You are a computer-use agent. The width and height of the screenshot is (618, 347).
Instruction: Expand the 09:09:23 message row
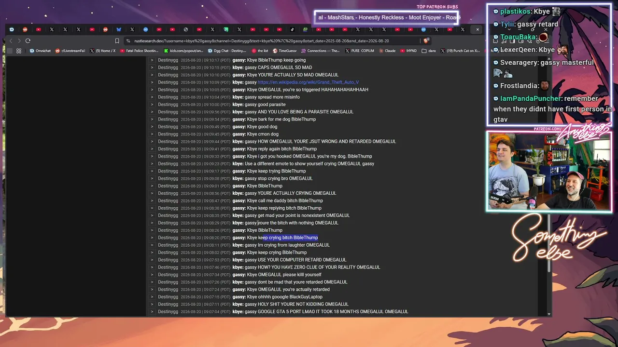[152, 164]
